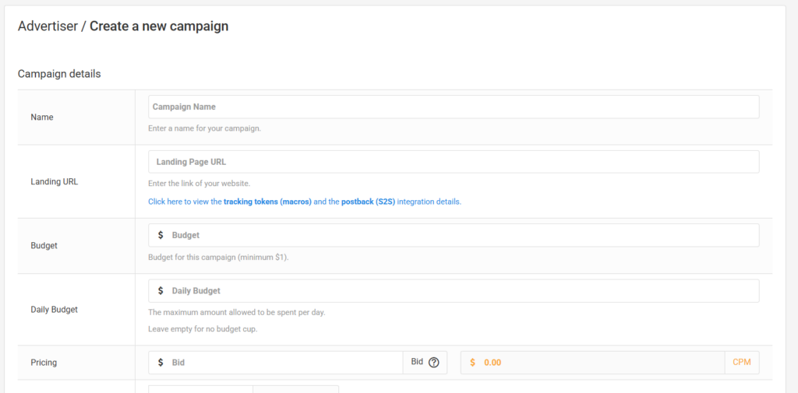Click the "Pricing" row label
The image size is (798, 393).
coord(44,363)
